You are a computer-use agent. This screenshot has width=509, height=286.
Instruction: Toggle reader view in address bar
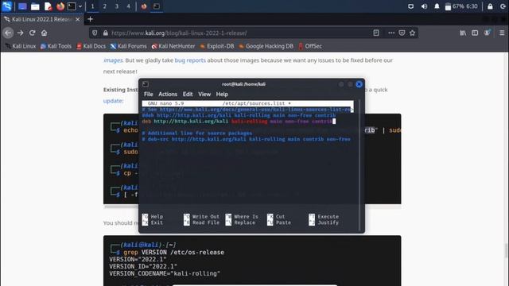point(376,33)
